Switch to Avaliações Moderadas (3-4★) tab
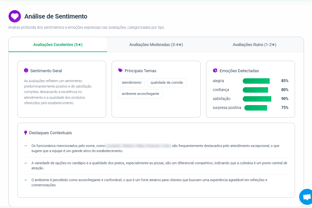 pos(156,45)
